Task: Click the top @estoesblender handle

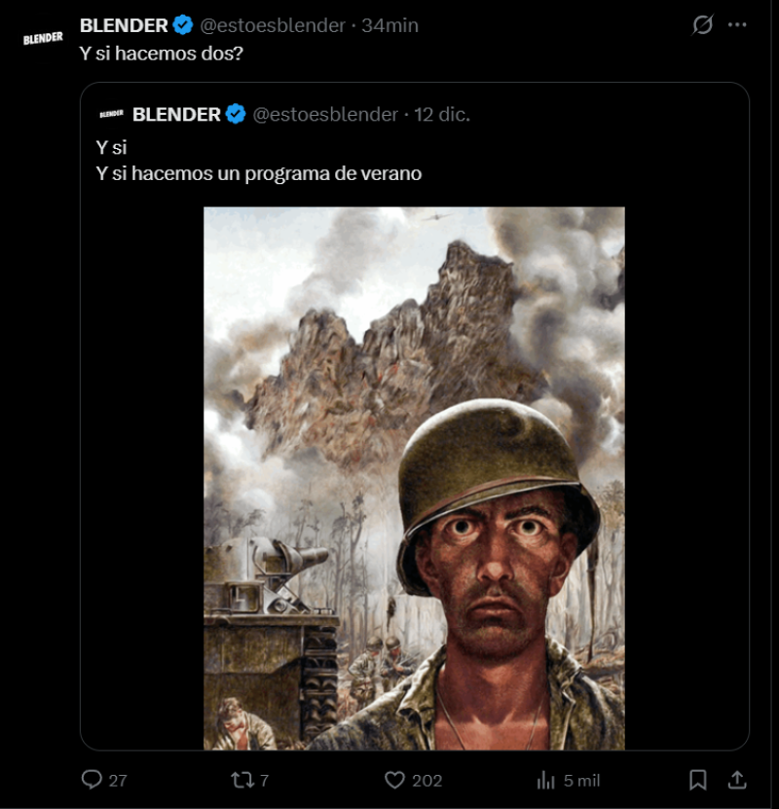Action: click(x=273, y=25)
